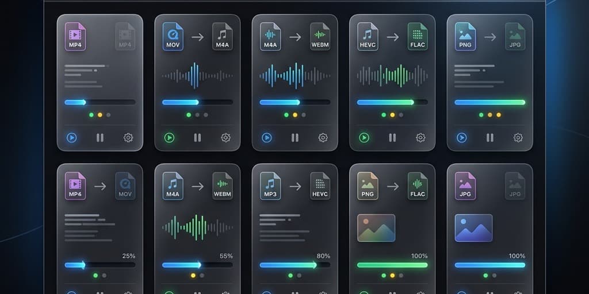Play the blue-waveform M4A to WEBM card
Screen dimensions: 589x294
[267, 138]
